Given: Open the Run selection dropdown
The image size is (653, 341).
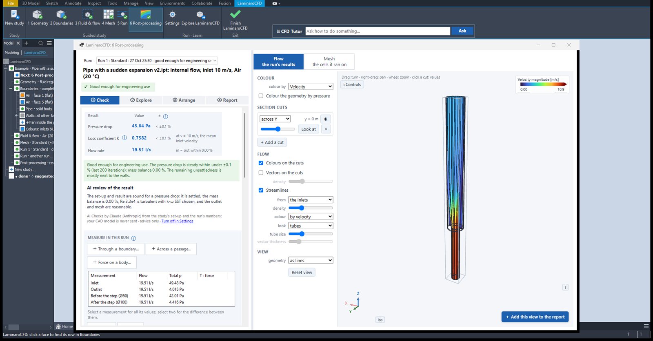Looking at the screenshot, I should pos(157,61).
